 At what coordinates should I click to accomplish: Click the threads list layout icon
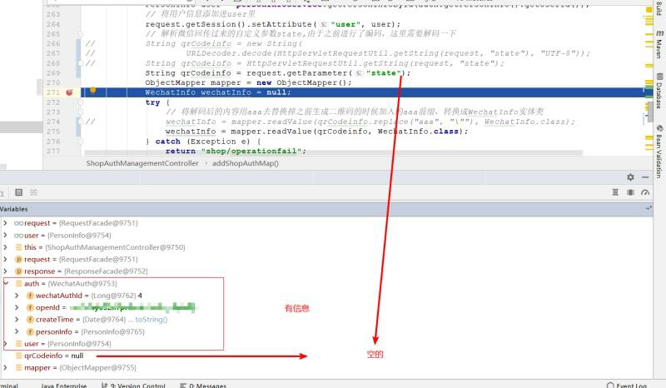click(x=615, y=192)
